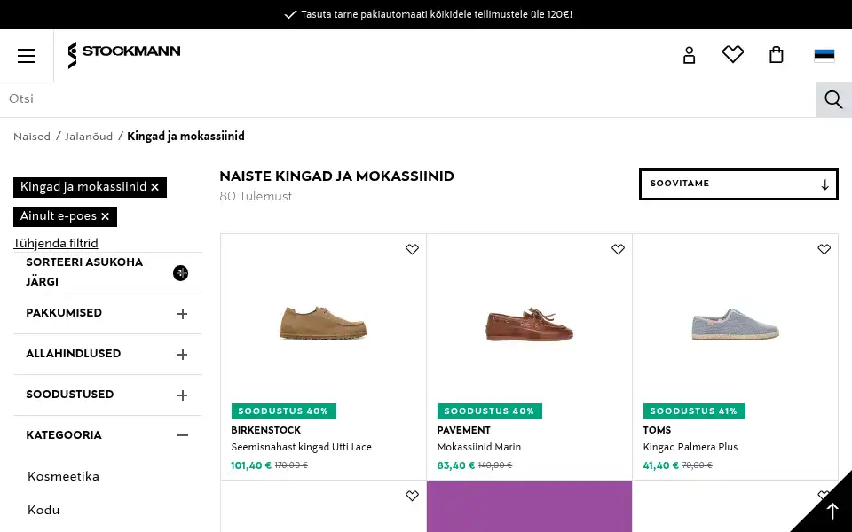Open the hamburger main menu
852x532 pixels.
click(27, 55)
